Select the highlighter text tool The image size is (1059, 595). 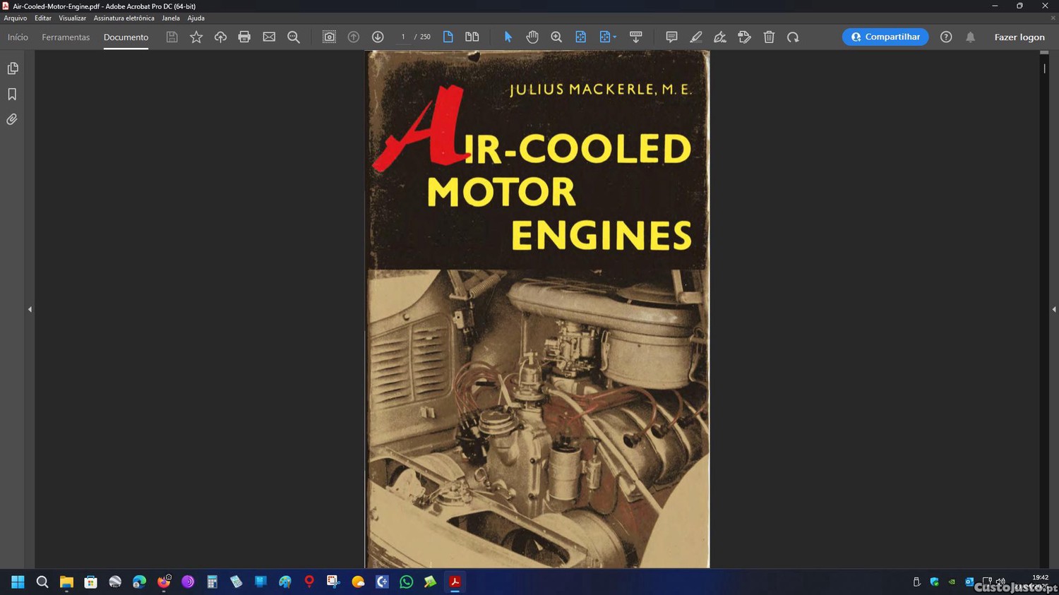coord(696,37)
